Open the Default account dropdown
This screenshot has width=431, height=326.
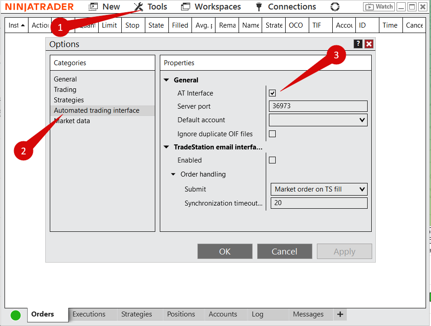click(318, 120)
